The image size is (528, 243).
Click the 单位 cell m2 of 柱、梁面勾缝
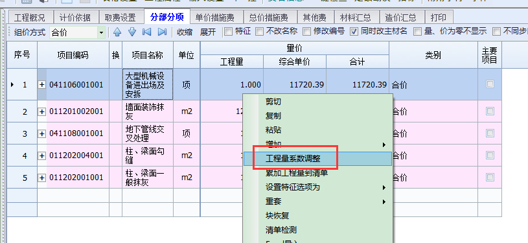point(187,156)
